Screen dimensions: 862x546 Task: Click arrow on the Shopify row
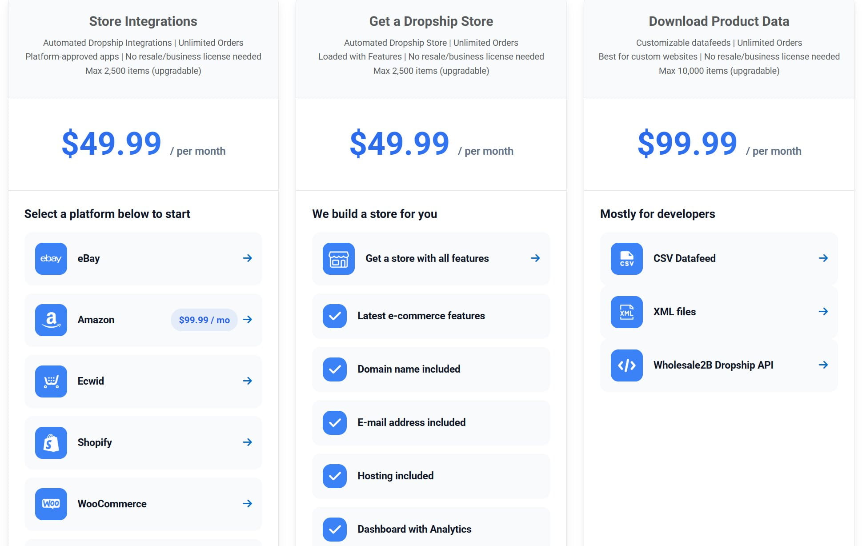pyautogui.click(x=248, y=442)
